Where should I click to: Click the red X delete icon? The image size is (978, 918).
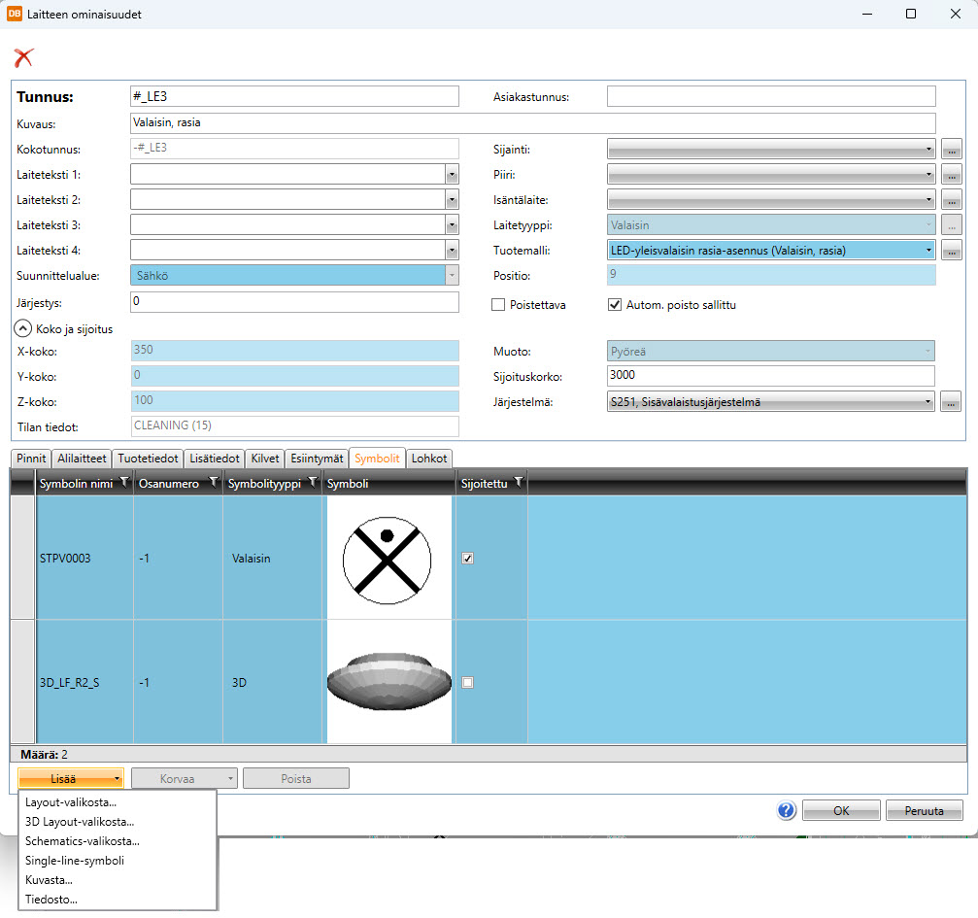pos(23,58)
